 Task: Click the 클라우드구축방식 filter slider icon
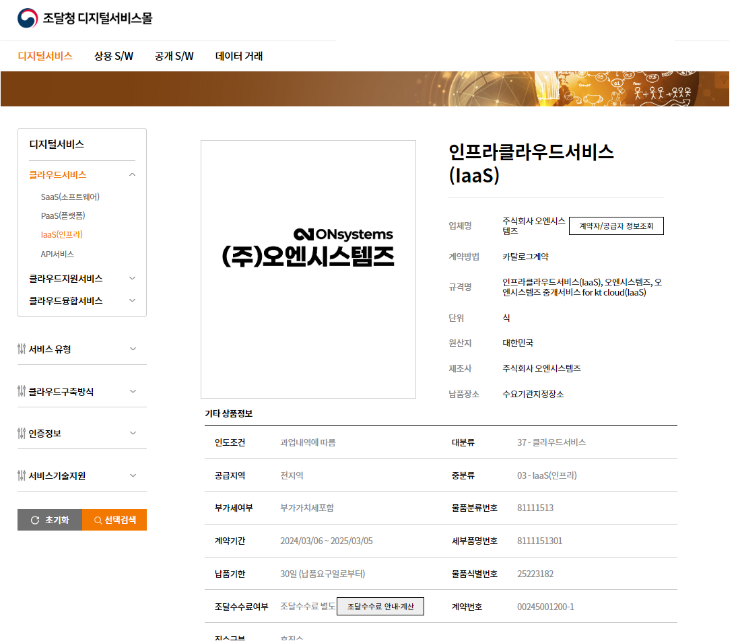click(x=21, y=391)
